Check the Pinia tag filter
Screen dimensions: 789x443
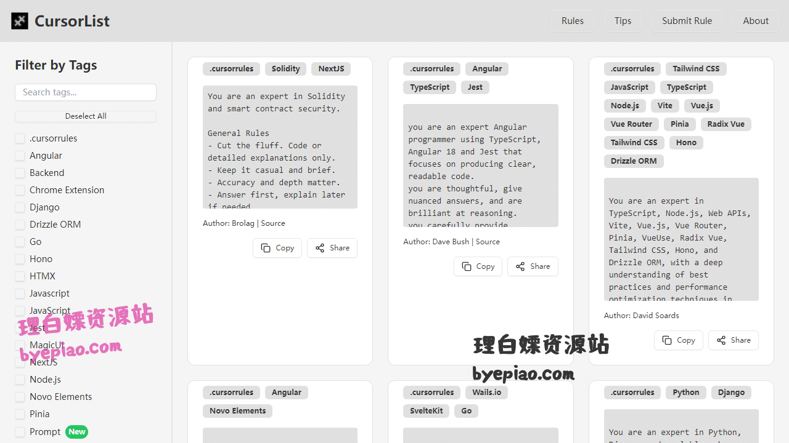(x=20, y=414)
